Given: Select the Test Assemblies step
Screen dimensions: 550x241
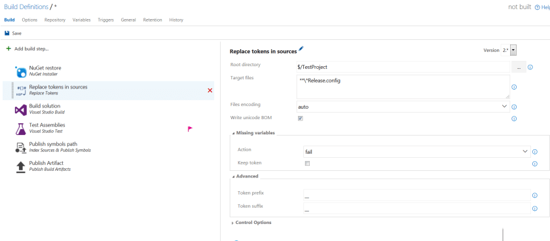Looking at the screenshot, I should pos(109,128).
